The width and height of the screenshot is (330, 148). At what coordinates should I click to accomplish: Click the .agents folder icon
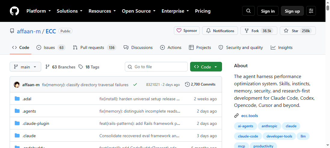tap(17, 111)
